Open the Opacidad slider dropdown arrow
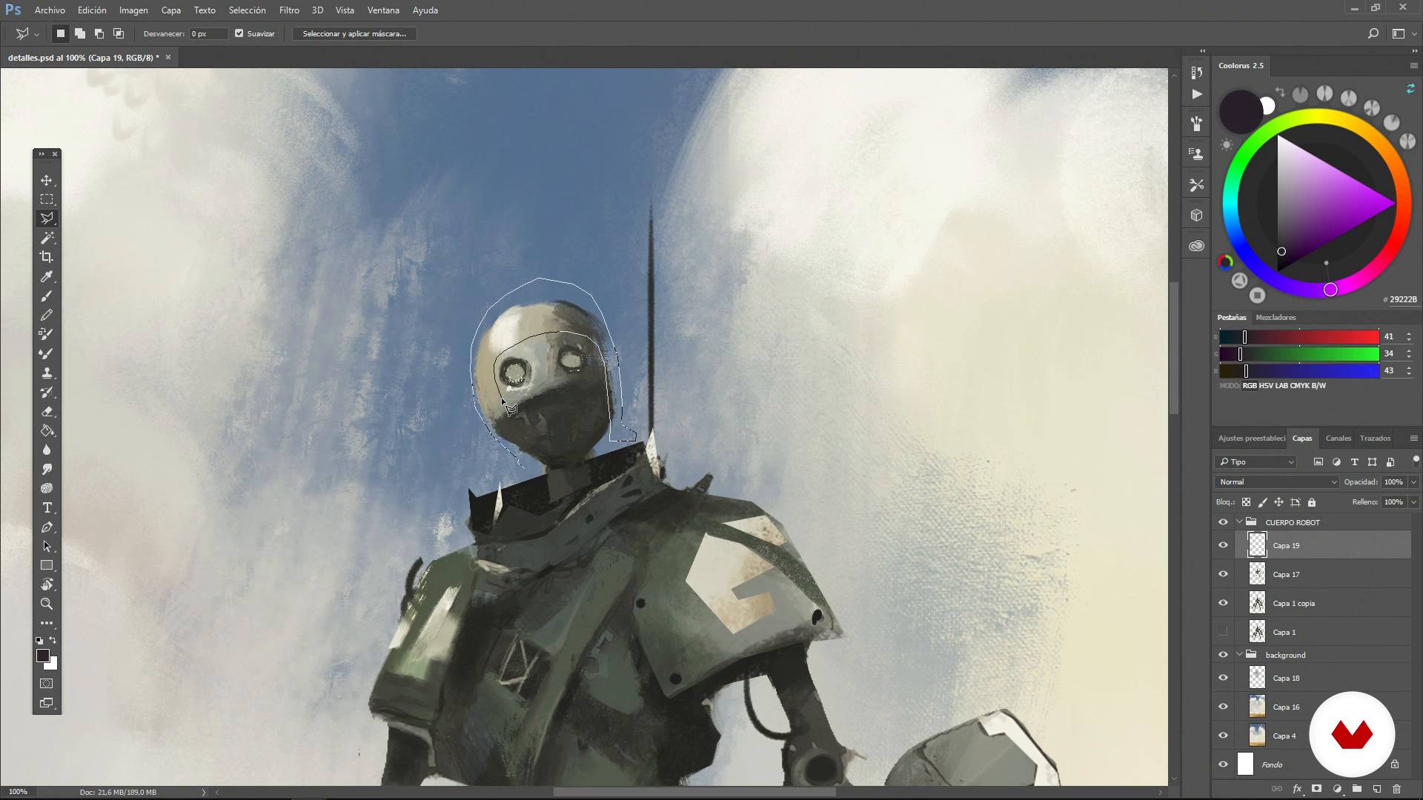Viewport: 1423px width, 800px height. [1413, 481]
